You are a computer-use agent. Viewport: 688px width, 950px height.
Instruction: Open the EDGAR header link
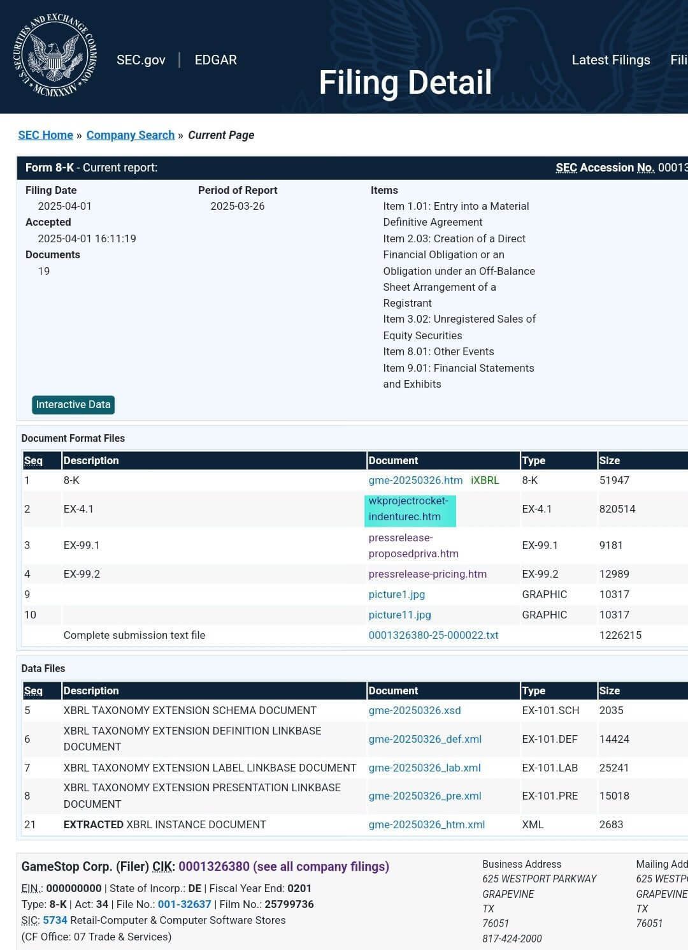pos(216,60)
